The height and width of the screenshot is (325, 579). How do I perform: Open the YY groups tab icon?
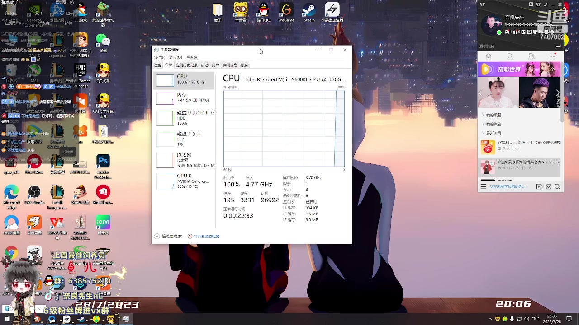coord(531,57)
